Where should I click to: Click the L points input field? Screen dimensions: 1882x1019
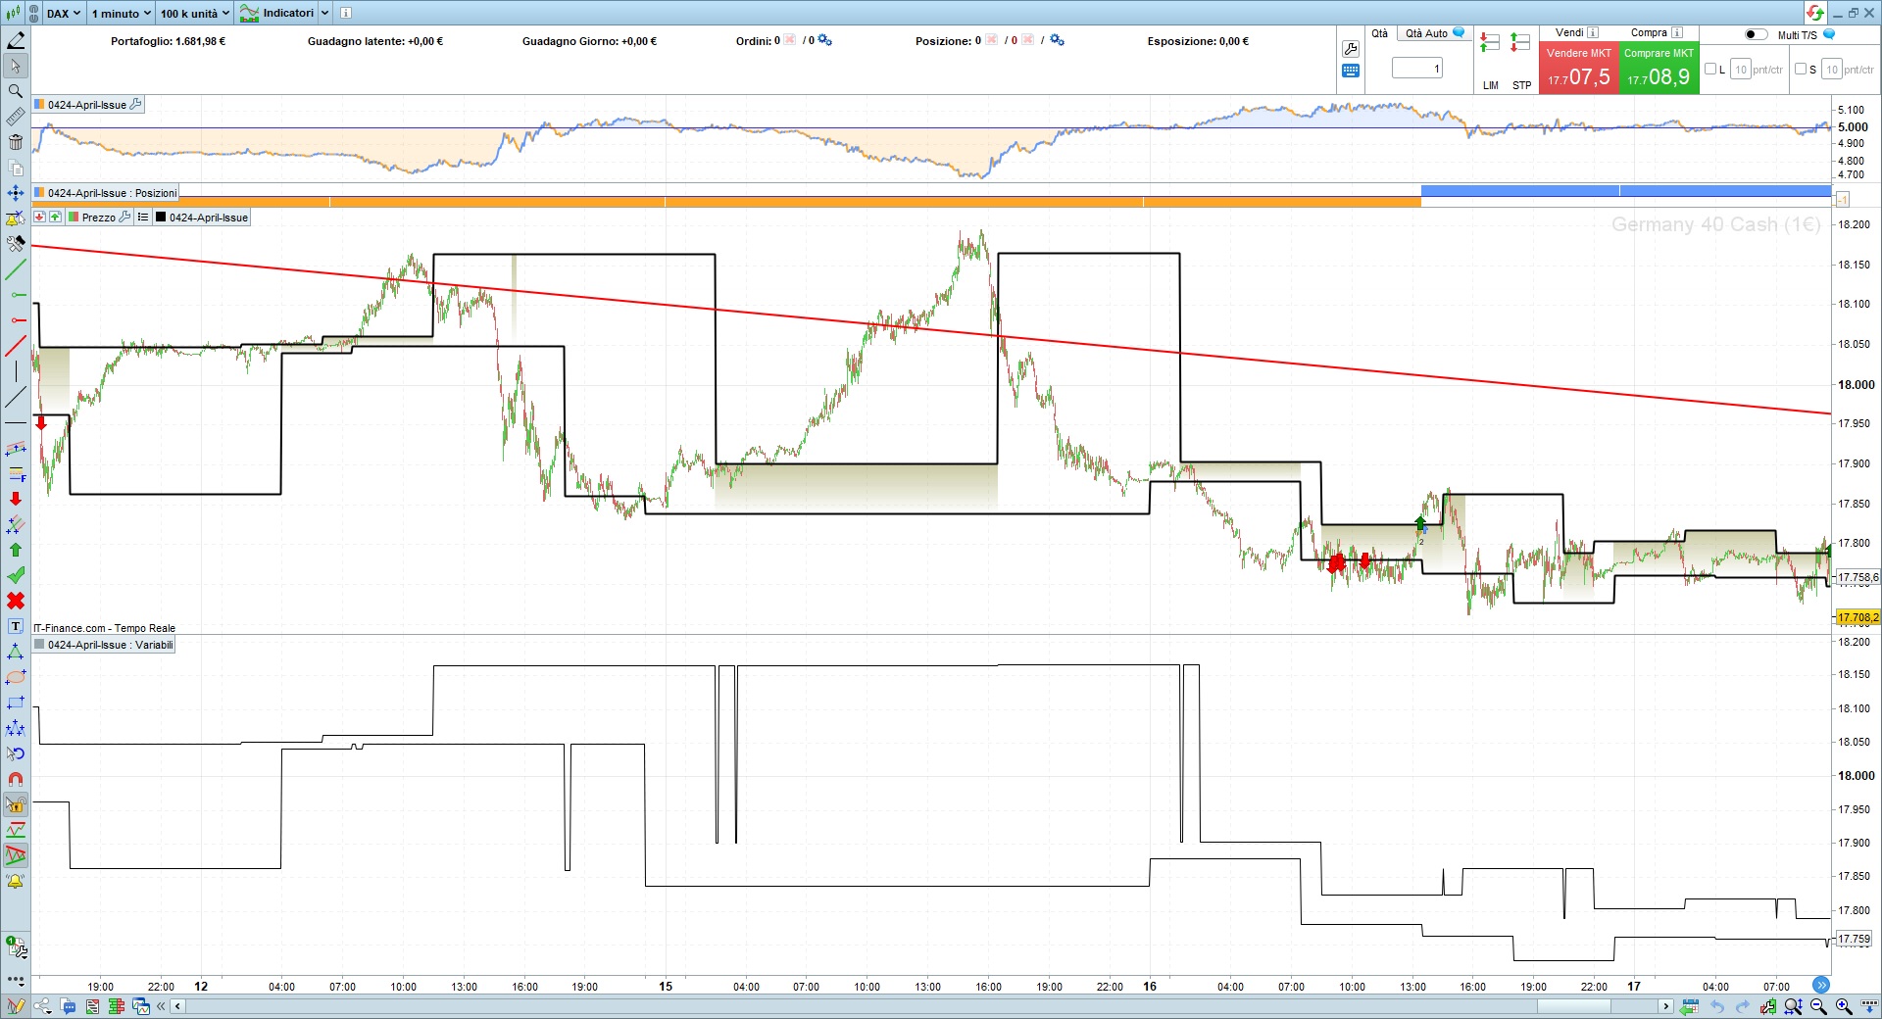pos(1741,69)
